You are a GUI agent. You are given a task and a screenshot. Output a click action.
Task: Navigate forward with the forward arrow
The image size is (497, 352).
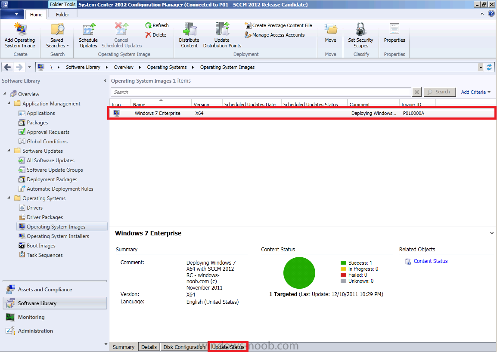click(x=19, y=67)
